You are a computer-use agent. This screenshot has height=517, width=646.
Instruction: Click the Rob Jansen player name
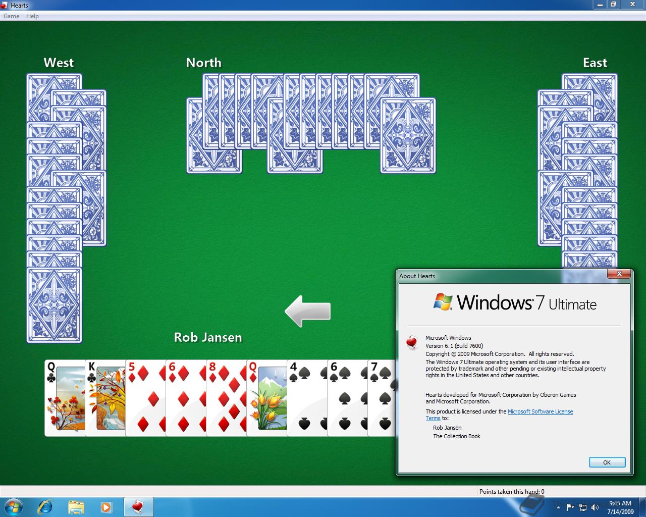click(x=208, y=337)
